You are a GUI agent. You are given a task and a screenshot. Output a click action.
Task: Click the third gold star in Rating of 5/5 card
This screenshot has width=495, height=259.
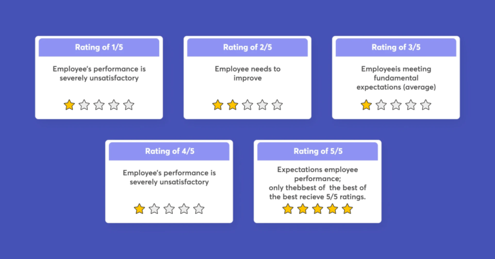[318, 209]
